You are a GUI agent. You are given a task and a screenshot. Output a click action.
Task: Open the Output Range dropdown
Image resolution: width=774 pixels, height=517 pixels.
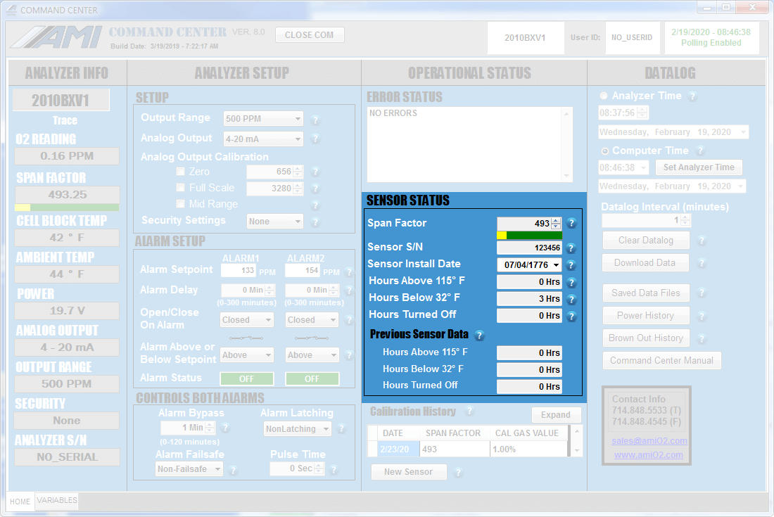coord(263,119)
